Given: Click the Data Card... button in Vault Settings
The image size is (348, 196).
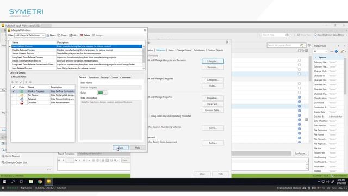Looking at the screenshot, I should (x=213, y=104).
